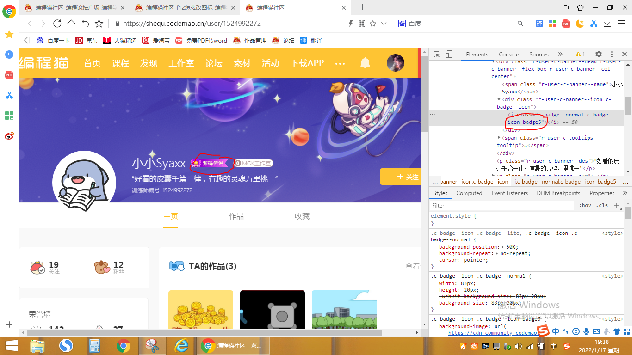Expand the r-user-c-tooltips span node
This screenshot has width=632, height=355.
[499, 138]
